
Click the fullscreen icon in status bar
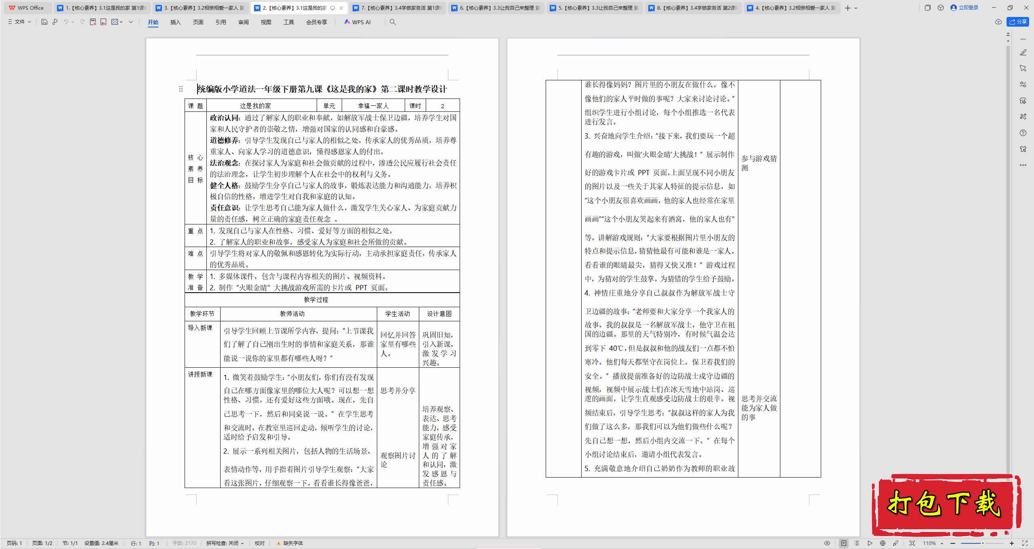click(1025, 543)
